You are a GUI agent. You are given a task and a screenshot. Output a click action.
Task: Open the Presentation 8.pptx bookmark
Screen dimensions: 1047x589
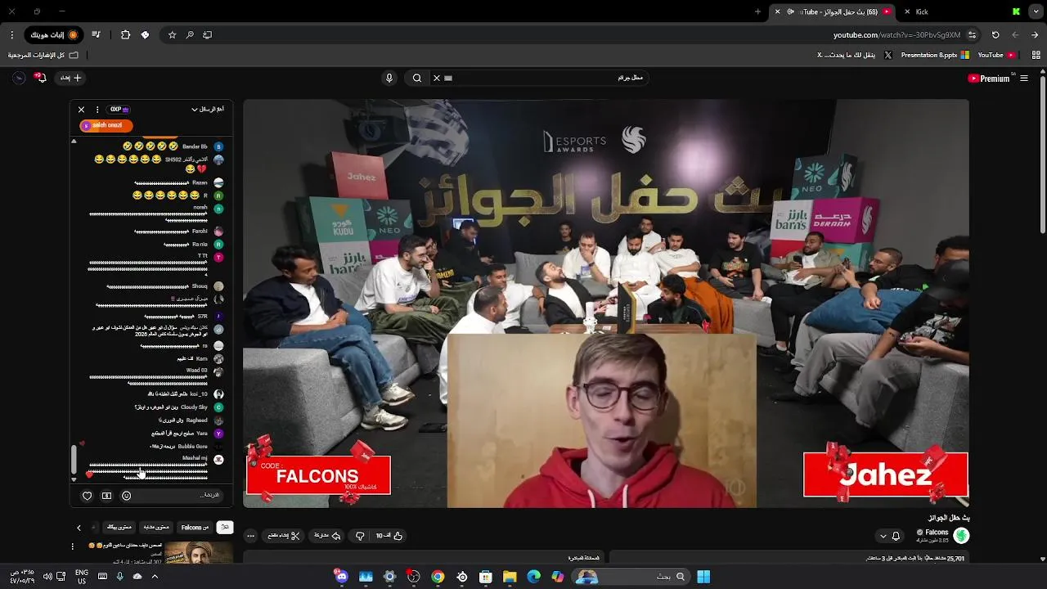click(934, 55)
